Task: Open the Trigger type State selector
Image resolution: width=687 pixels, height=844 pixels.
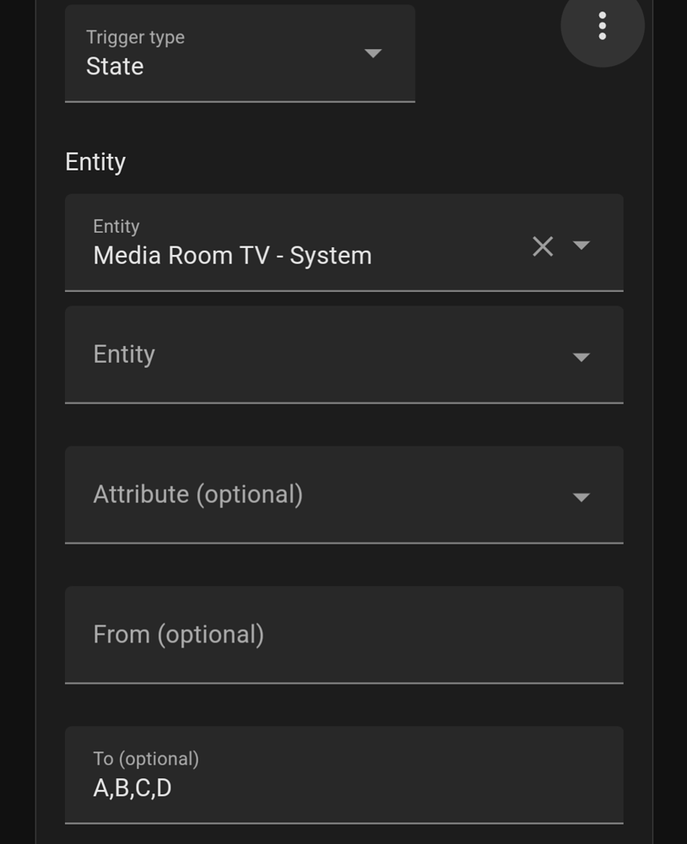Action: [241, 53]
